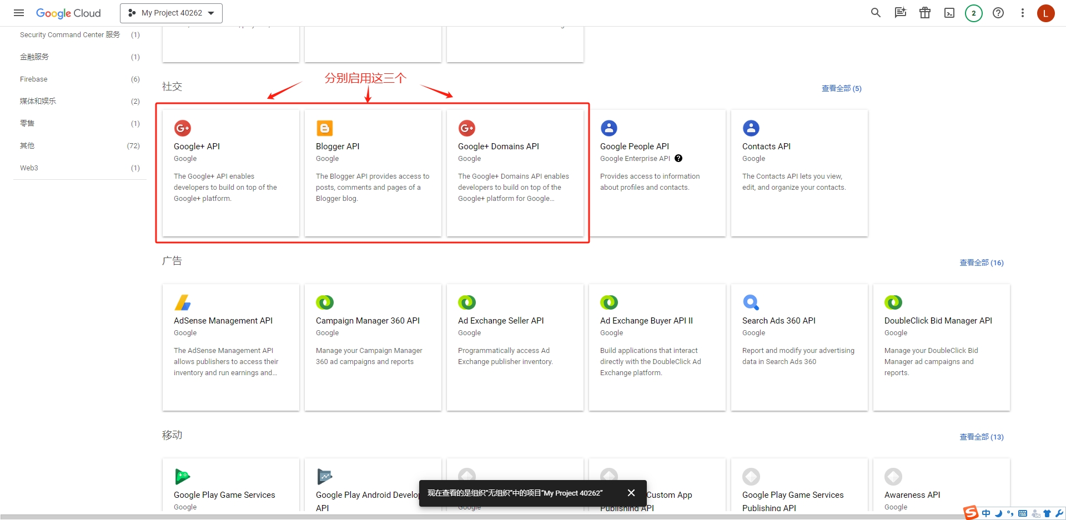Open the main navigation hamburger menu

[x=19, y=13]
